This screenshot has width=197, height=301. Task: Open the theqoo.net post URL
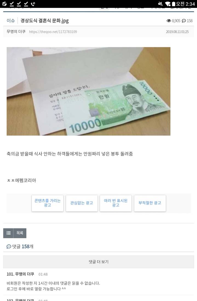[x=53, y=32]
